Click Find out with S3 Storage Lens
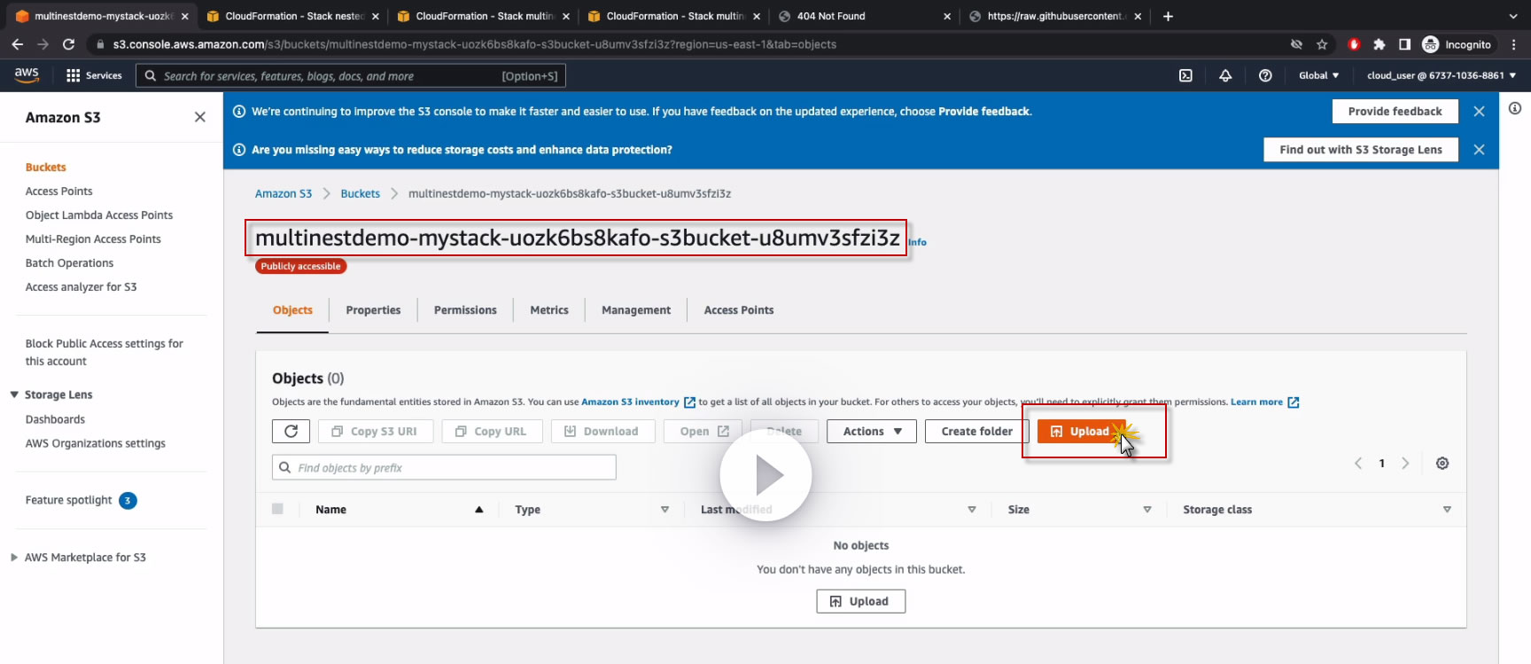This screenshot has height=664, width=1531. pos(1361,150)
